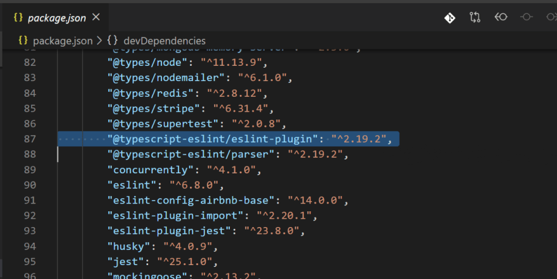
Task: Click the "@types/supertest" key
Action: pyautogui.click(x=163, y=123)
